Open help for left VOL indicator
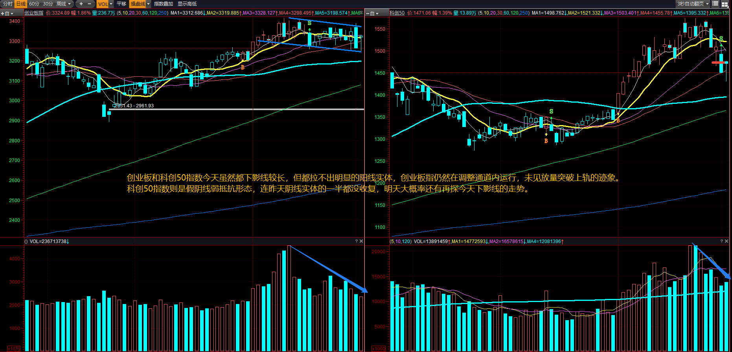Image resolution: width=732 pixels, height=352 pixels. 356,241
